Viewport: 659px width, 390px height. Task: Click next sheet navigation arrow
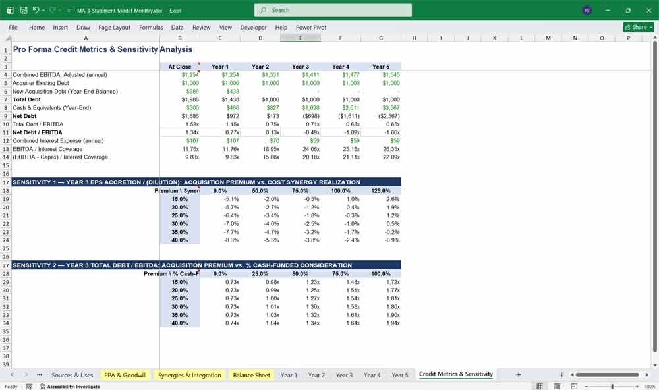point(26,374)
